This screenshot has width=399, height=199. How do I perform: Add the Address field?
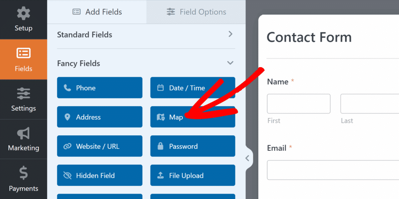click(100, 117)
